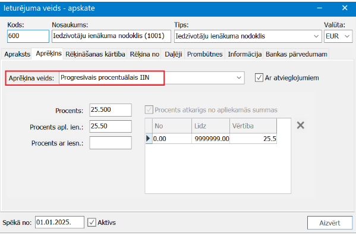Image resolution: width=356 pixels, height=235 pixels.
Task: Click the Kods input field
Action: (x=28, y=36)
